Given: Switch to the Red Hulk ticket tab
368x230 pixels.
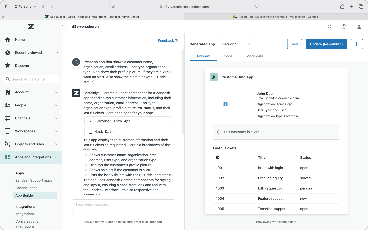Looking at the screenshot, I should [x=276, y=17].
